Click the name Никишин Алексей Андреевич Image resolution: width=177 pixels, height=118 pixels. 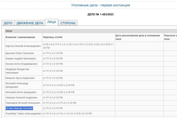pyautogui.click(x=21, y=97)
